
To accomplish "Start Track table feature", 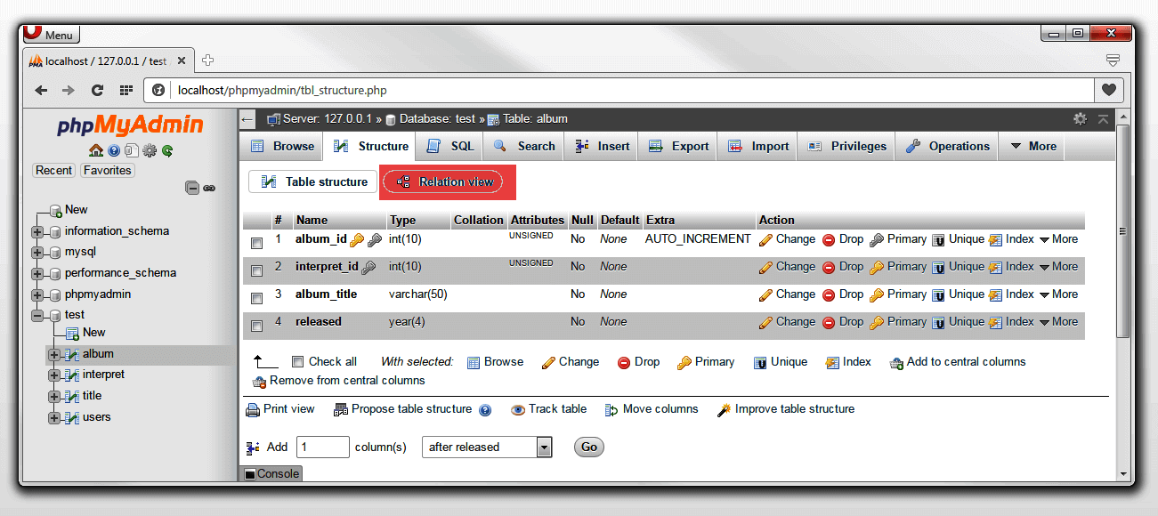I will point(548,409).
